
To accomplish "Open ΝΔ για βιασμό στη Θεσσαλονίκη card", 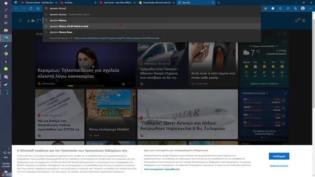I will (x=60, y=114).
